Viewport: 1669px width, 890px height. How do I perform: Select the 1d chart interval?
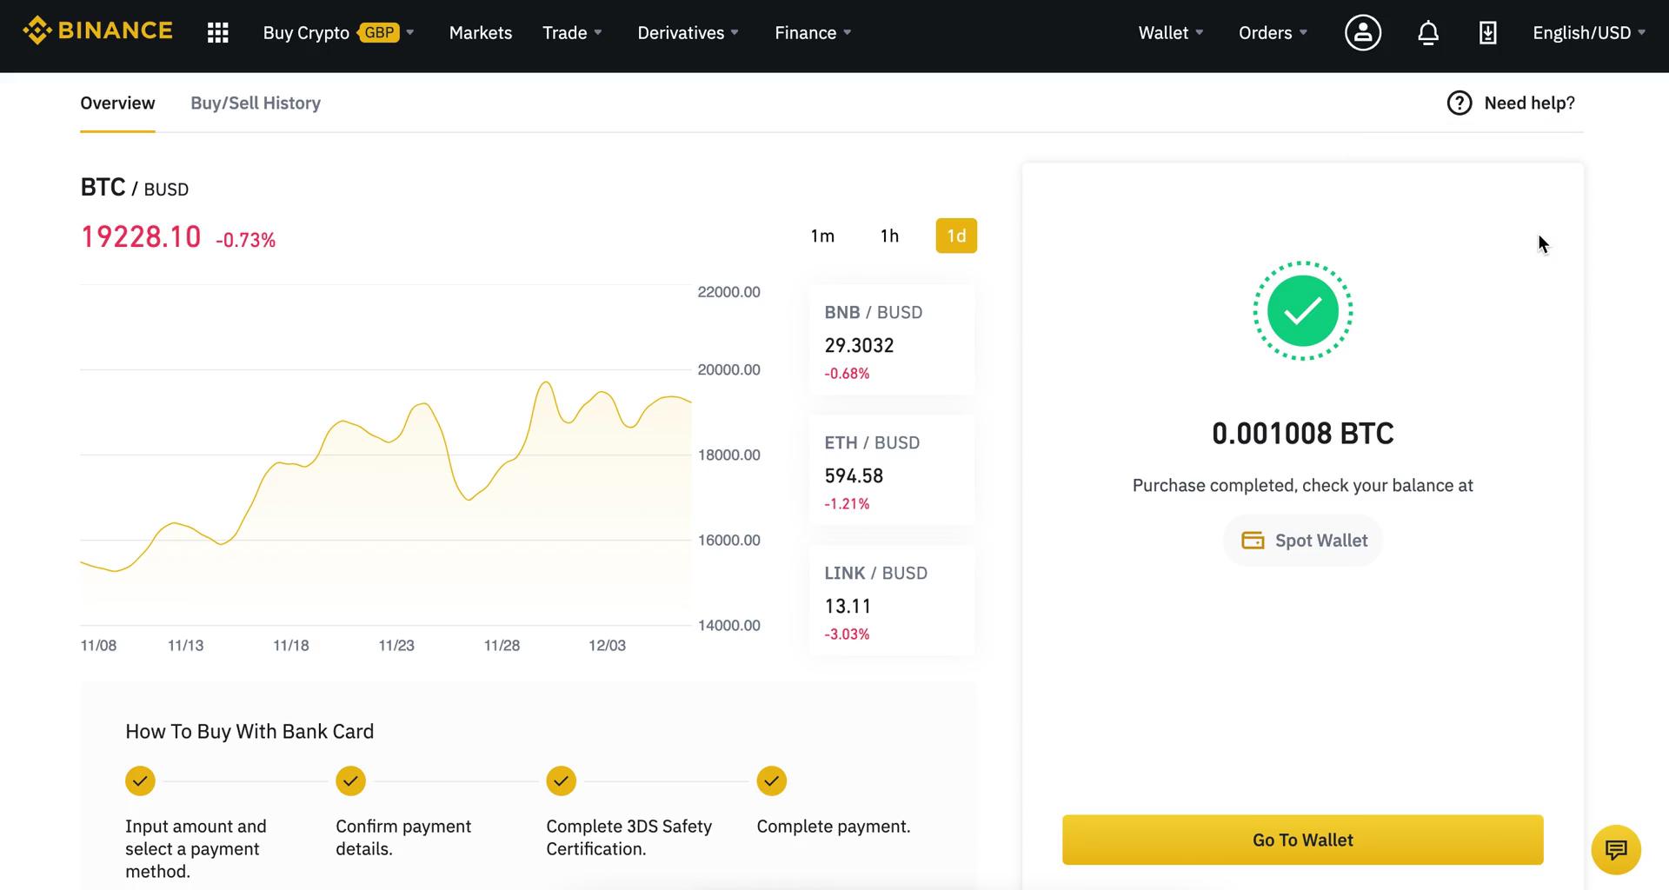coord(956,236)
